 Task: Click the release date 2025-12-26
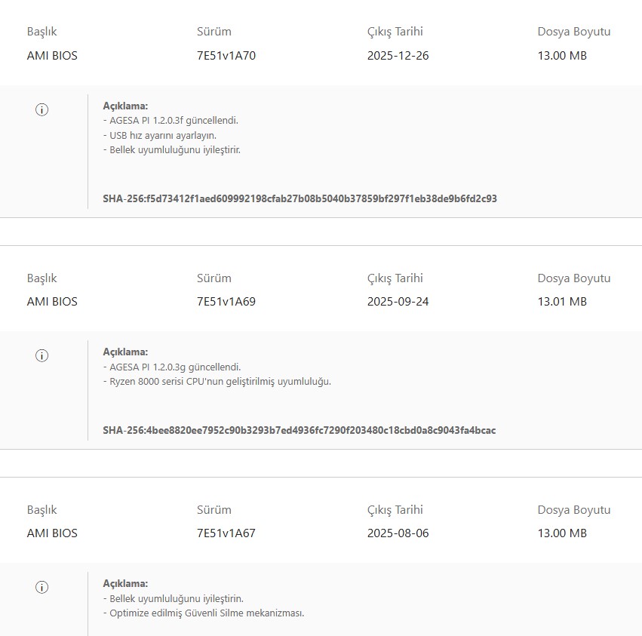coord(398,56)
